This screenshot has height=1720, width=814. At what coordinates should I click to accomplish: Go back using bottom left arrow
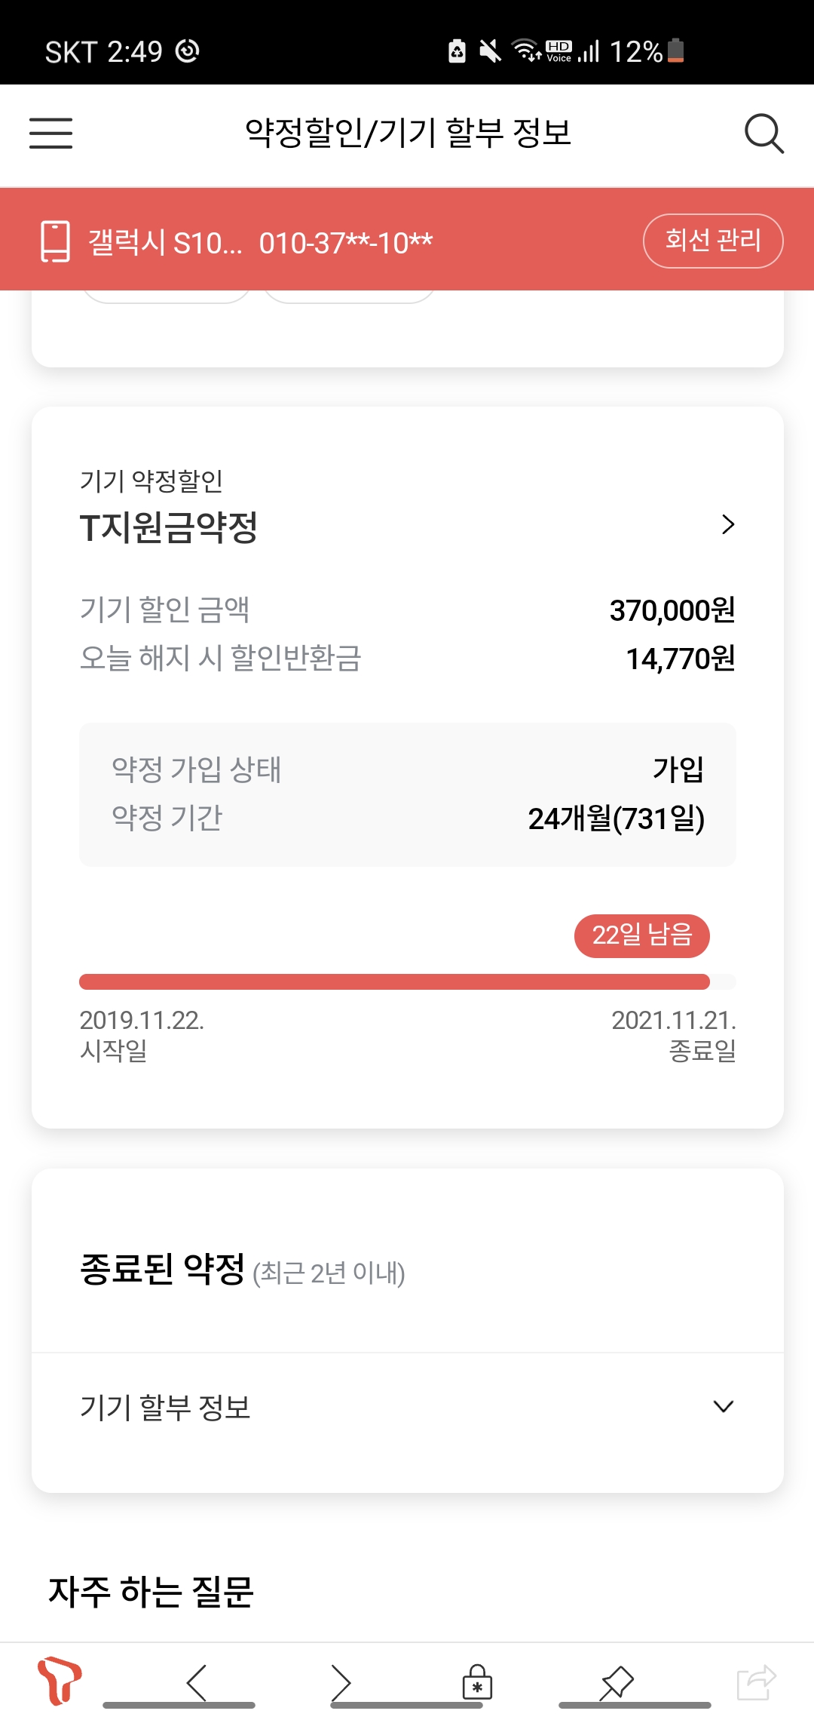(196, 1682)
